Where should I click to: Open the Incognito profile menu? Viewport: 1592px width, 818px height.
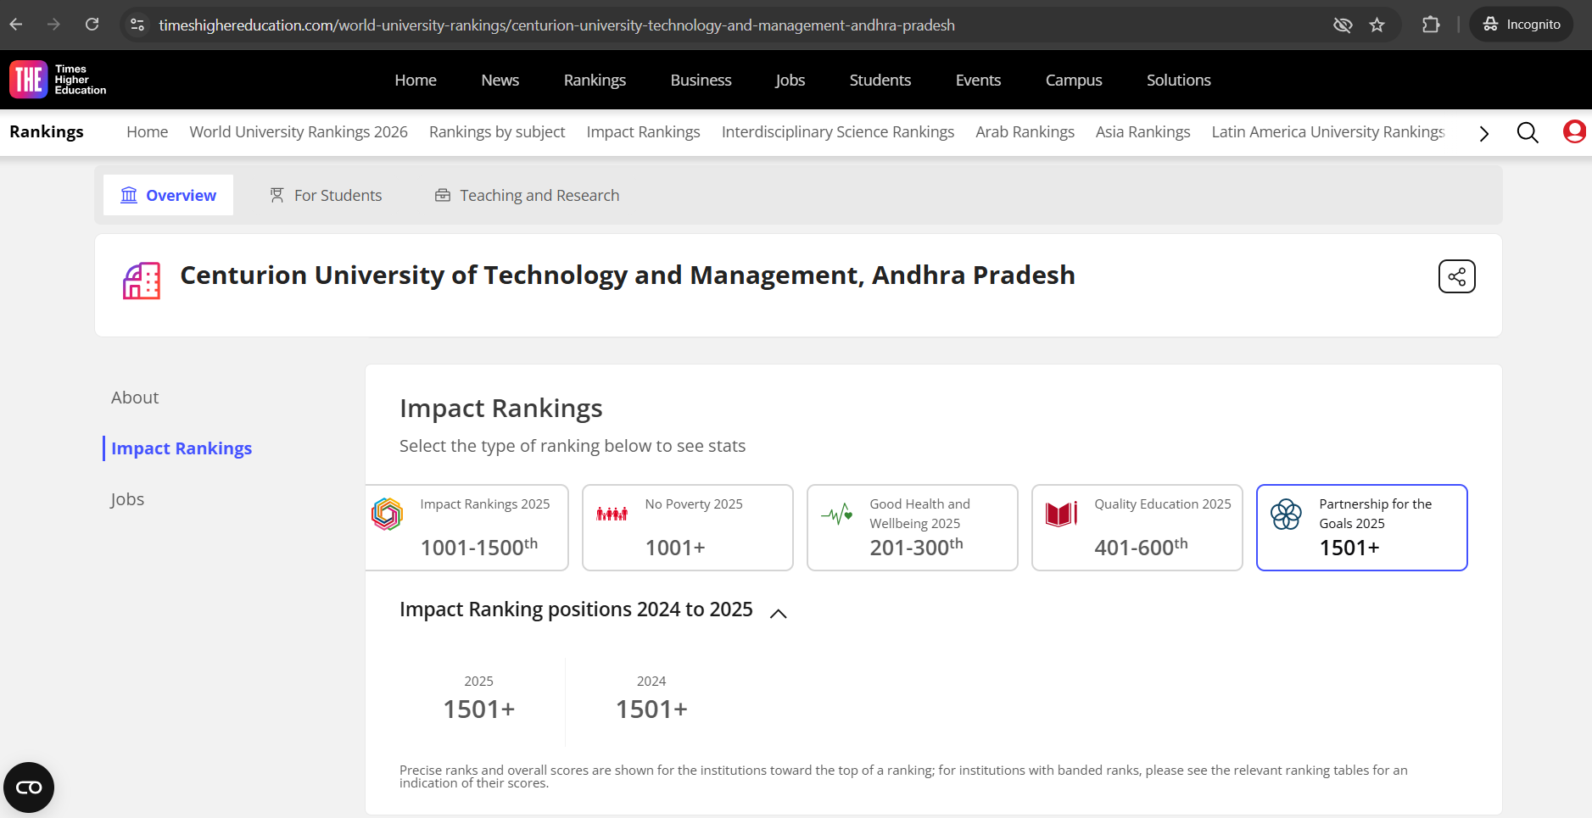coord(1522,25)
